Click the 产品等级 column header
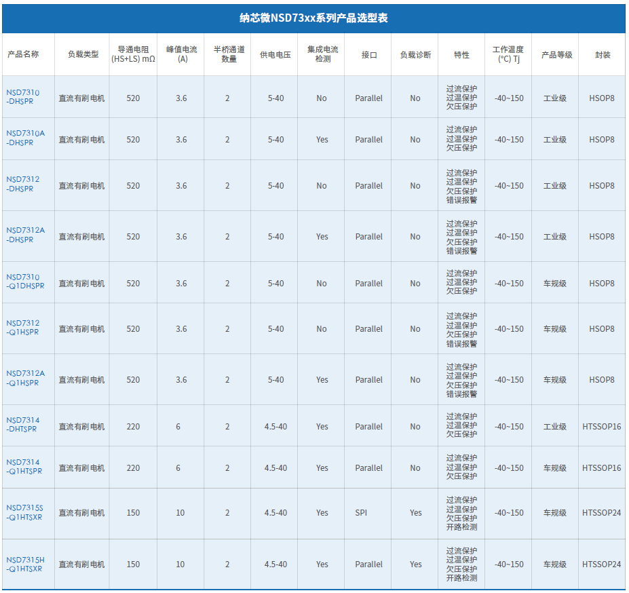 (x=557, y=54)
